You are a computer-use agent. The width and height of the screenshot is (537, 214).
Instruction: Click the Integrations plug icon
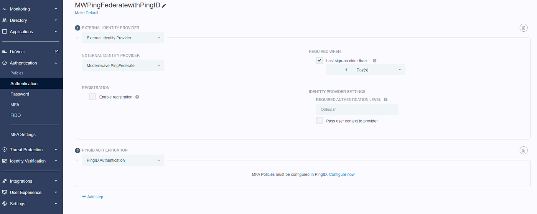(x=5, y=181)
